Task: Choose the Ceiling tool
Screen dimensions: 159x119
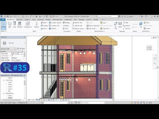Action: tap(44, 25)
